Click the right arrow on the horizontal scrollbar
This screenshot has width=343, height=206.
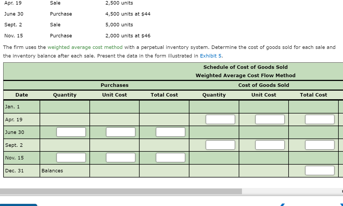pyautogui.click(x=341, y=191)
